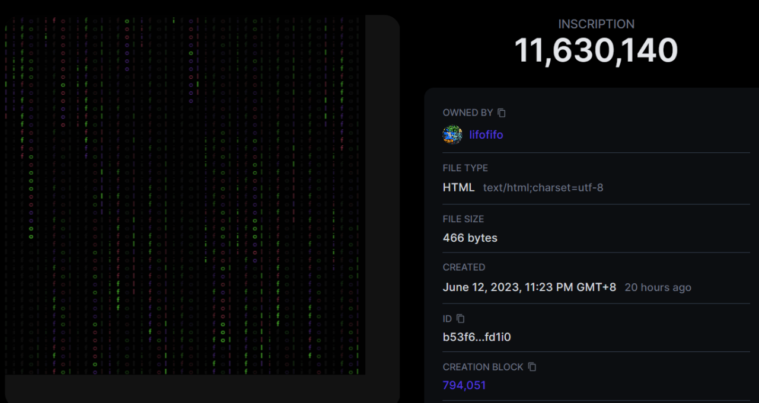This screenshot has height=403, width=759.
Task: Click the OWNED BY label
Action: click(x=467, y=113)
